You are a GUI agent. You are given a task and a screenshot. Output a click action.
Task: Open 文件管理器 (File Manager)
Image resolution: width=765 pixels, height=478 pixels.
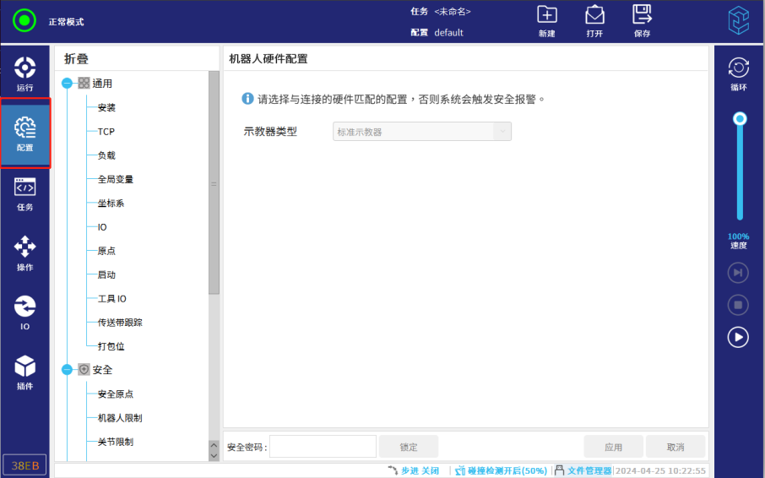click(x=583, y=470)
